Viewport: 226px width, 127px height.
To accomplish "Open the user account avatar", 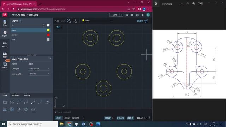I will coord(148,15).
